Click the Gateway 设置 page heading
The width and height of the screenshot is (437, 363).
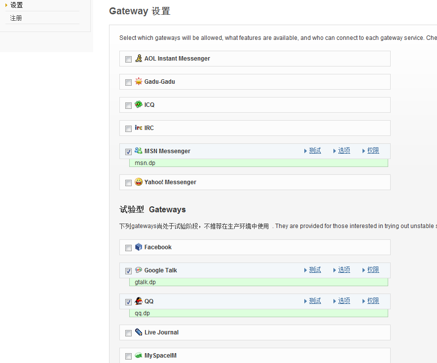(140, 11)
